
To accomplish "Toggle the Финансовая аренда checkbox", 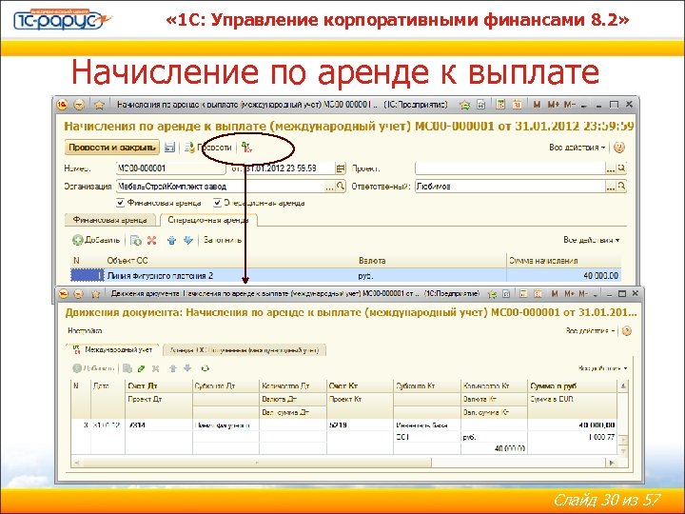I will (x=121, y=203).
